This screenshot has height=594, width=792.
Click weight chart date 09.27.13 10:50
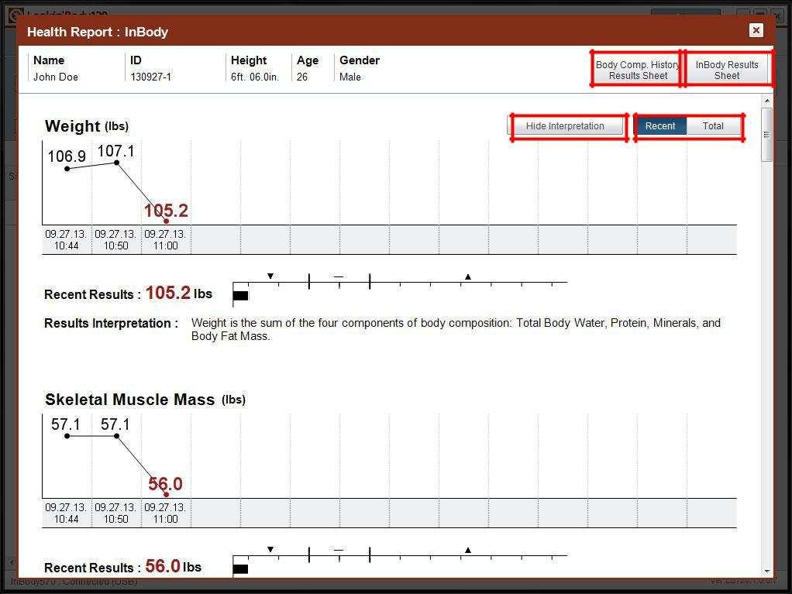pyautogui.click(x=115, y=240)
